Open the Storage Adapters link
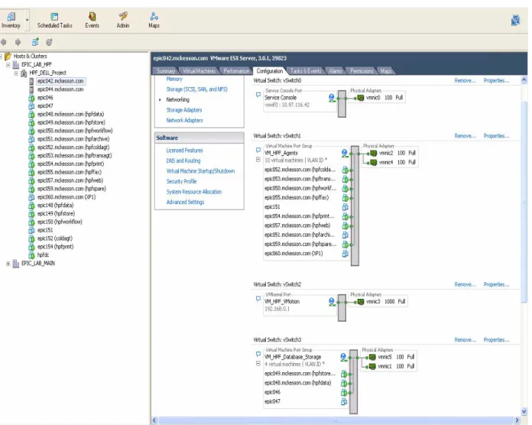The height and width of the screenshot is (425, 532). pyautogui.click(x=184, y=110)
